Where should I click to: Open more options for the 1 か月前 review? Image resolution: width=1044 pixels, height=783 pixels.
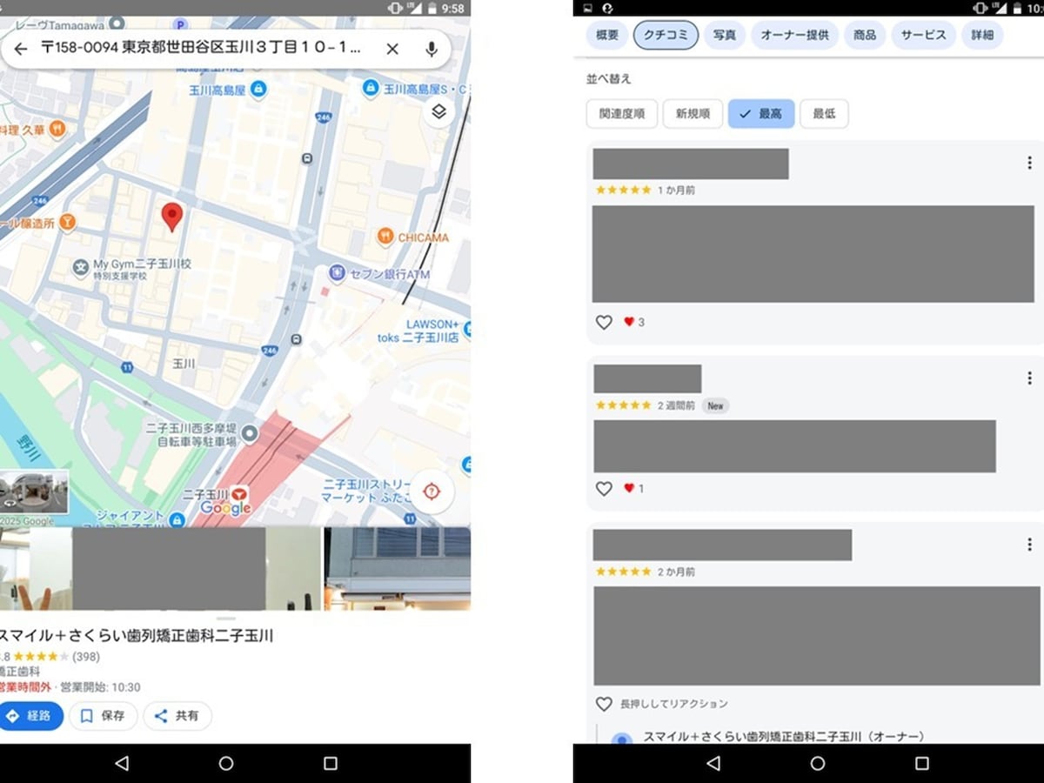(1029, 162)
